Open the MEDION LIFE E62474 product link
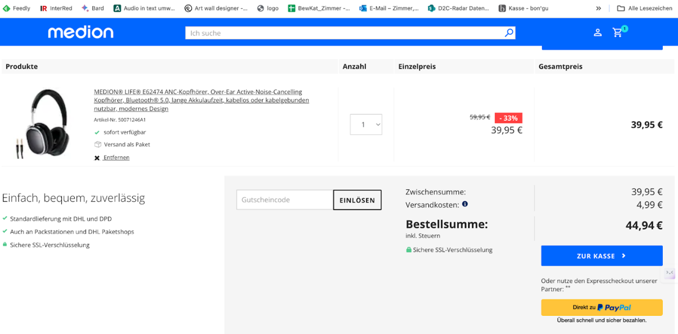 coord(202,100)
